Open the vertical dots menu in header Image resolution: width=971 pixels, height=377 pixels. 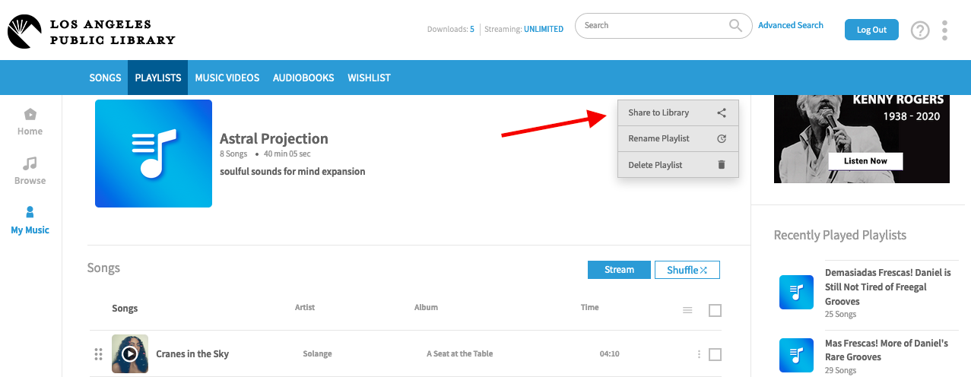tap(944, 30)
